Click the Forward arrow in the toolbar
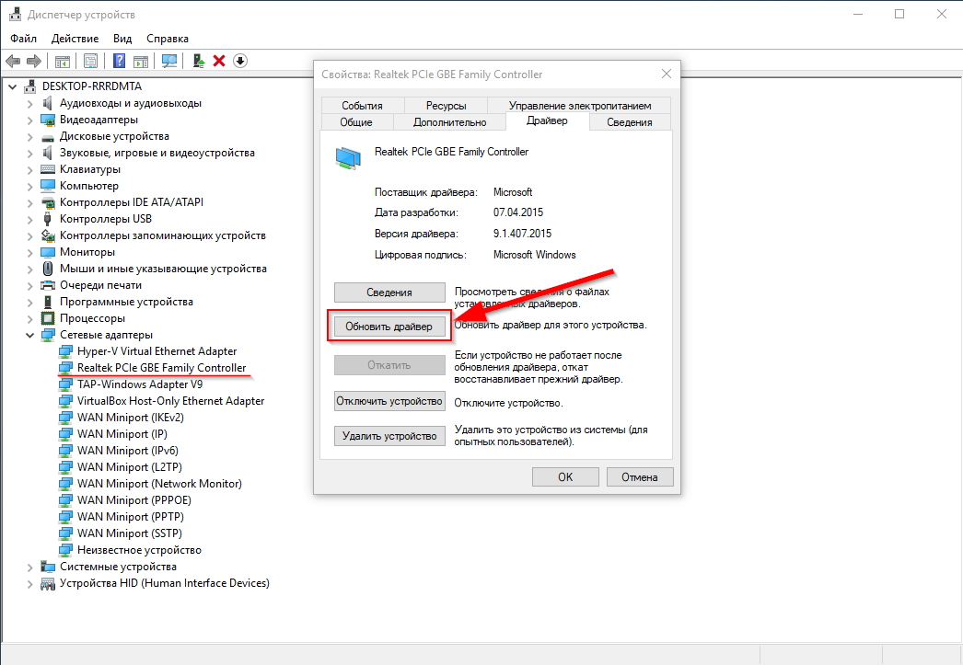963x665 pixels. (x=34, y=61)
